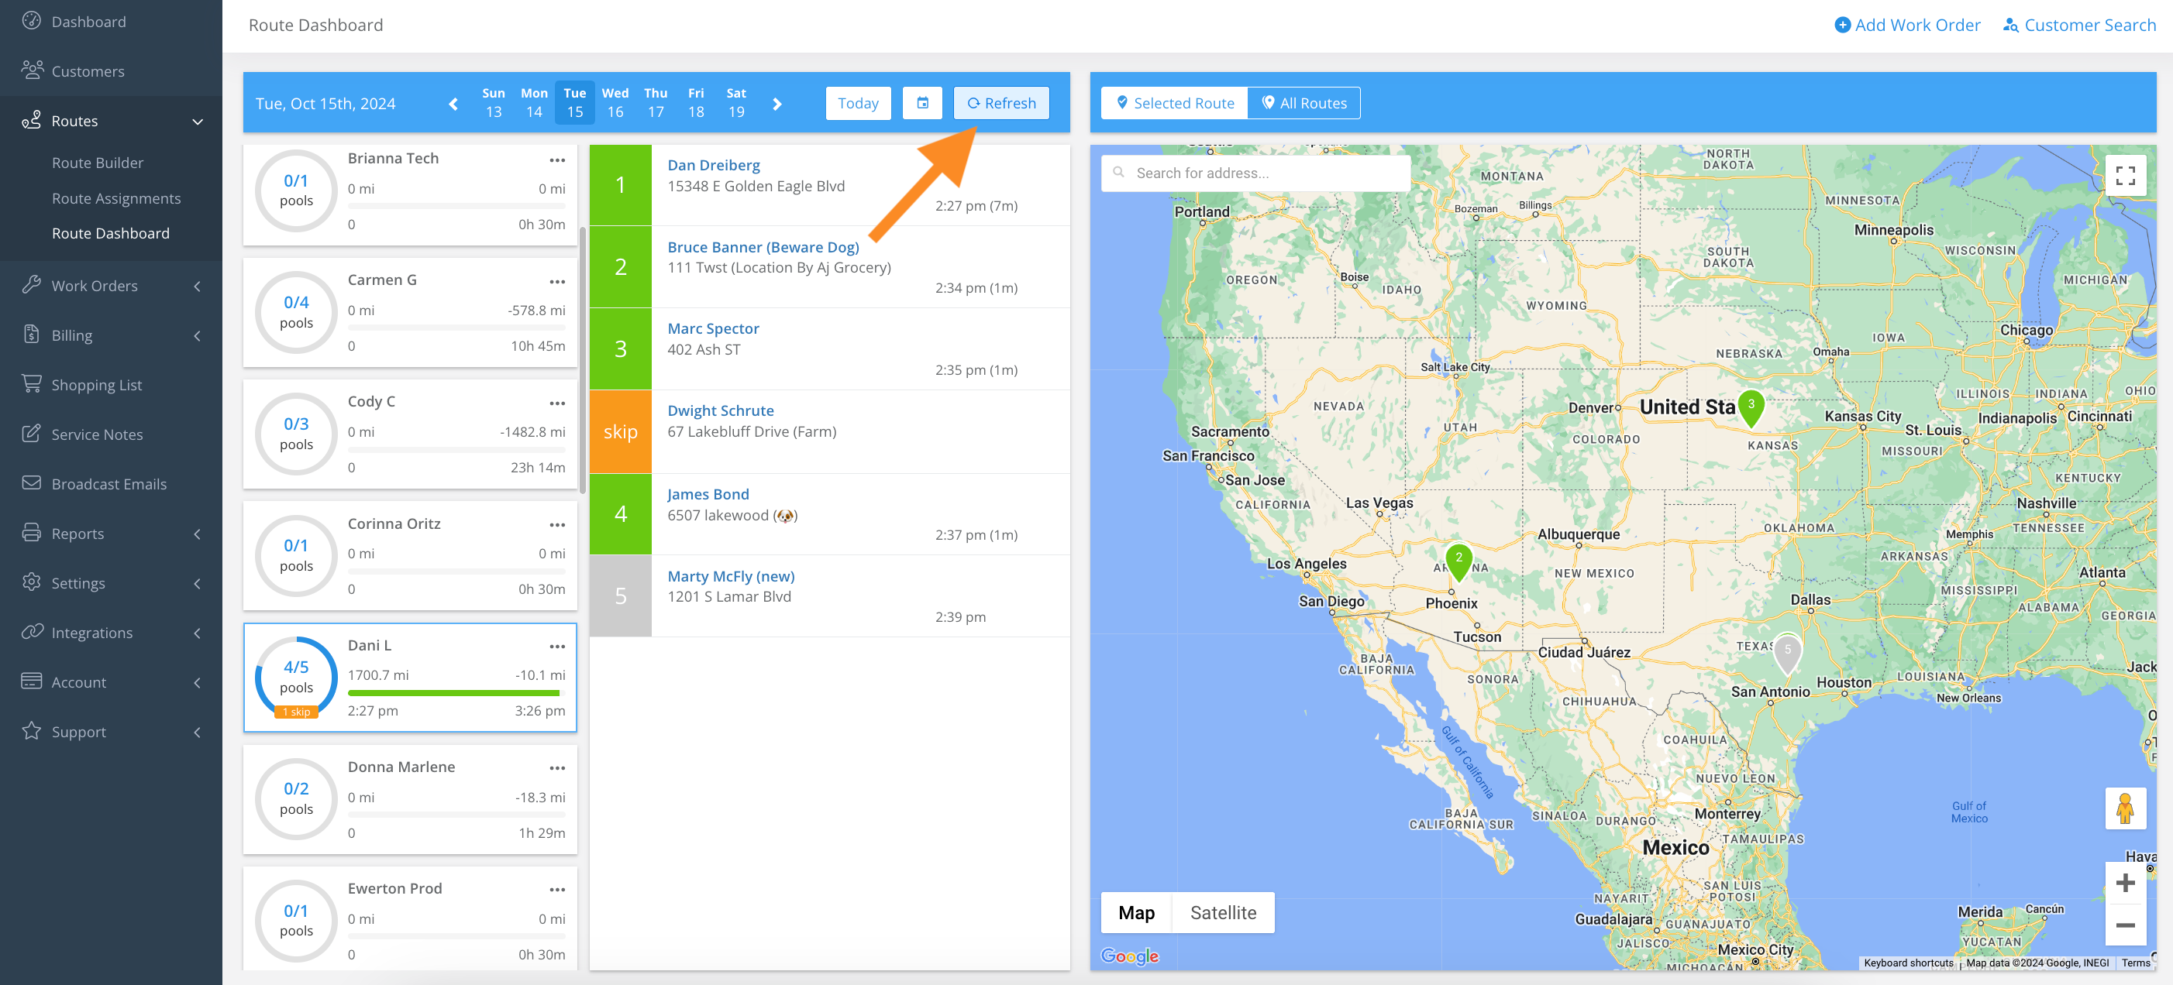The image size is (2173, 985).
Task: Click Dani L 4/5 pools progress ring
Action: 296,678
